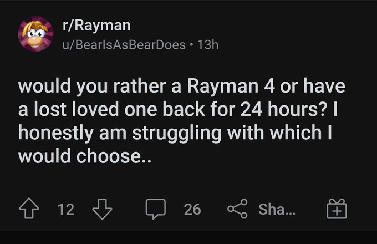Upvote the Rayman post

(x=29, y=209)
